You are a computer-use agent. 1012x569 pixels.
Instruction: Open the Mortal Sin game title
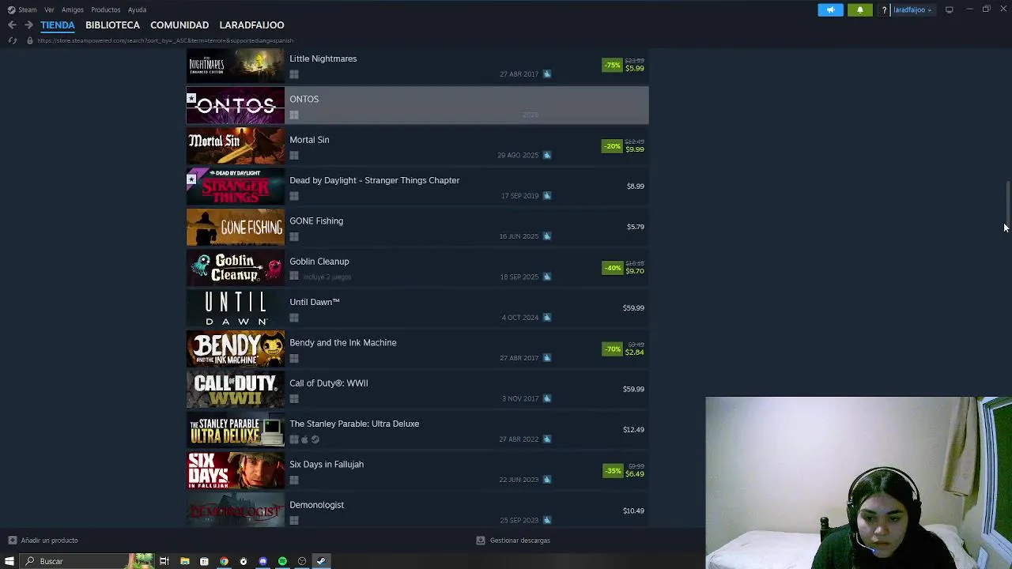[x=309, y=140]
